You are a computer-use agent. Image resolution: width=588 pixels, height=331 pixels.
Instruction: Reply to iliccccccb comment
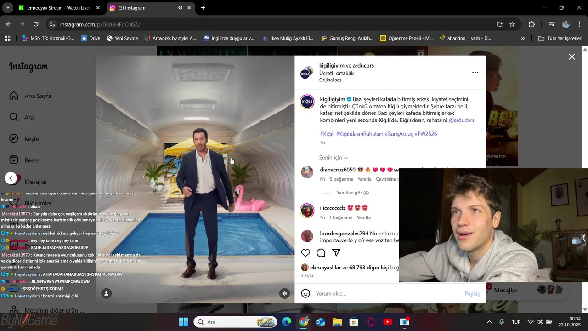[x=364, y=217]
